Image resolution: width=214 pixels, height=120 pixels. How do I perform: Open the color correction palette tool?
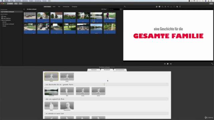coord(159,7)
